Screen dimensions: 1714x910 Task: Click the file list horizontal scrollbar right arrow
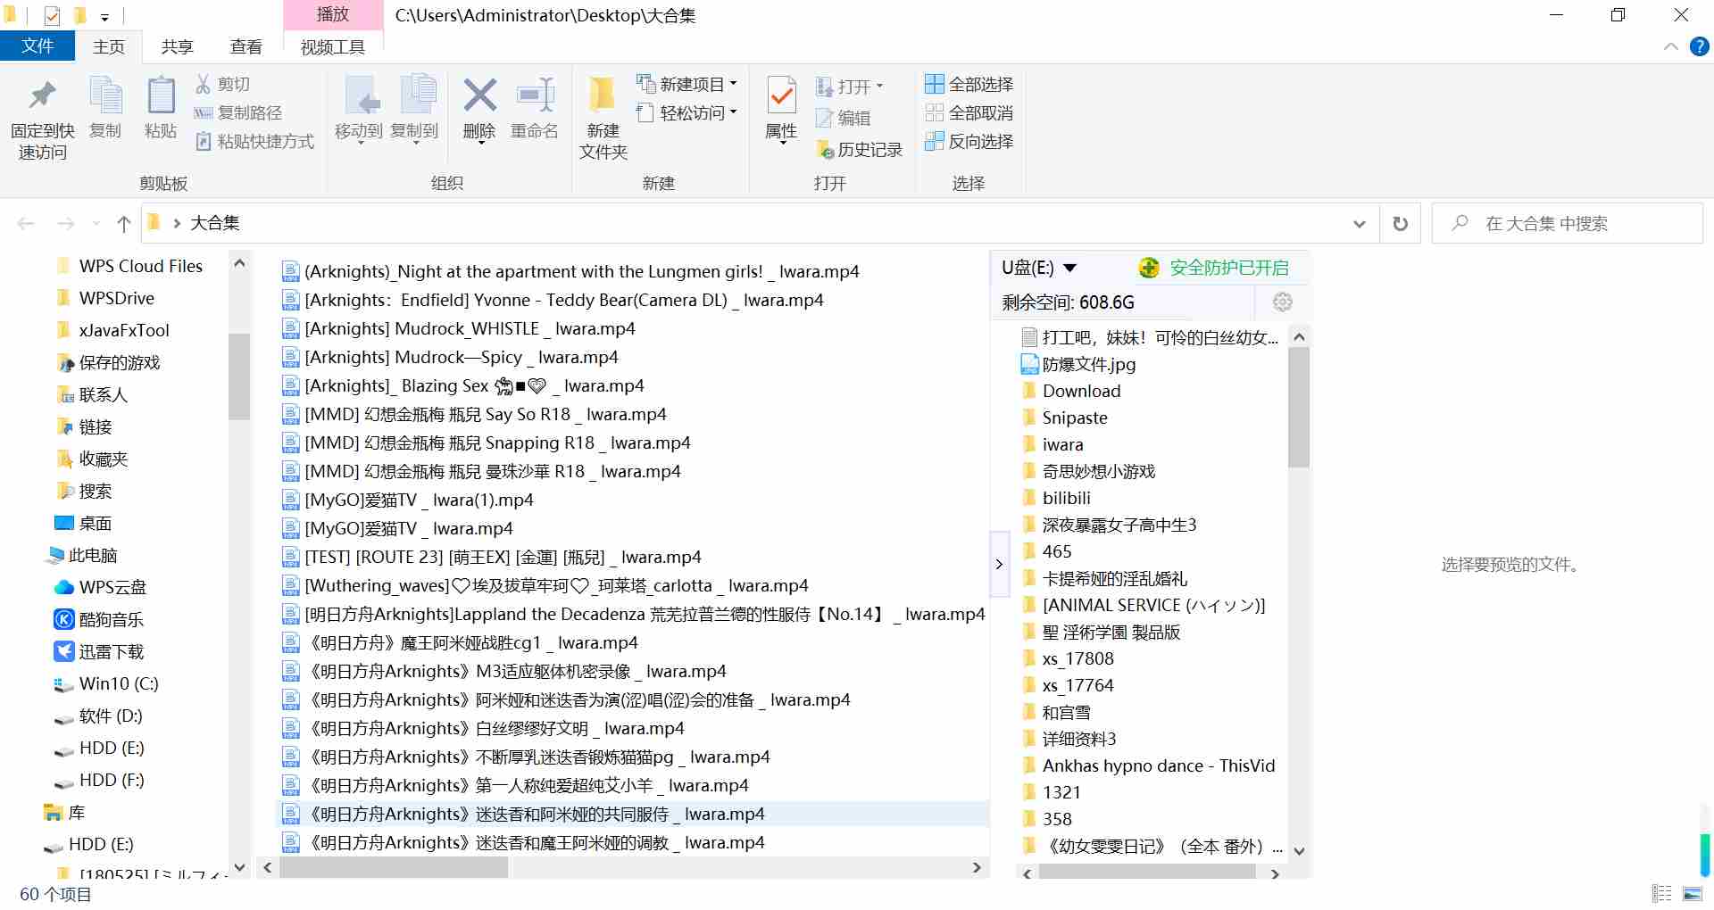point(977,867)
